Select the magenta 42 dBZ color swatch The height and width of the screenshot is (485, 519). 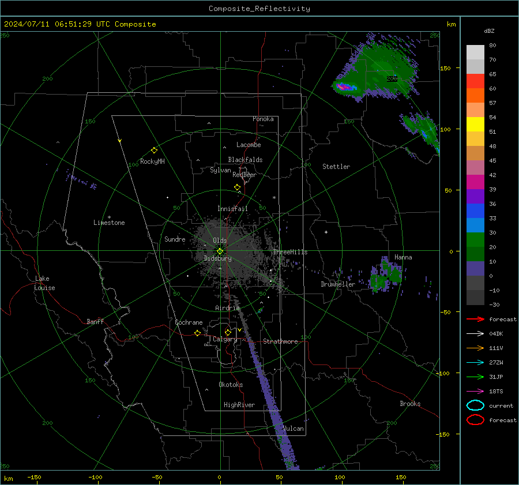click(x=475, y=182)
